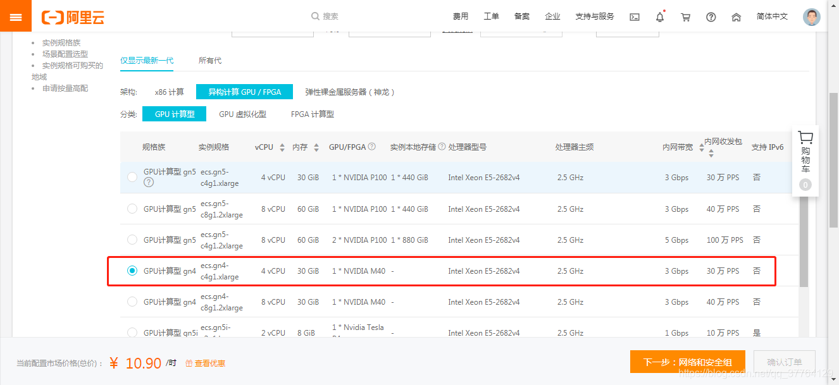Open the Cloud Shell terminal icon
This screenshot has height=385, width=839.
pyautogui.click(x=635, y=17)
